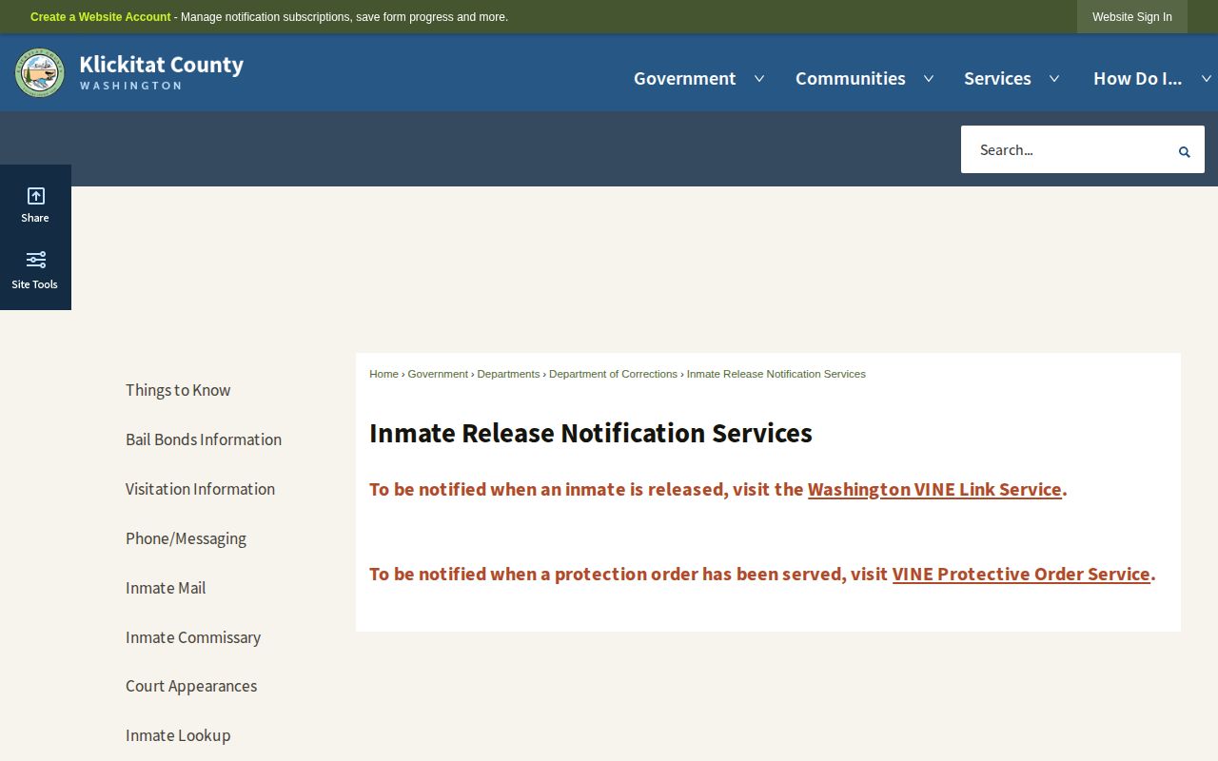Expand the Services menu chevron
This screenshot has height=761, width=1218.
[x=1054, y=79]
